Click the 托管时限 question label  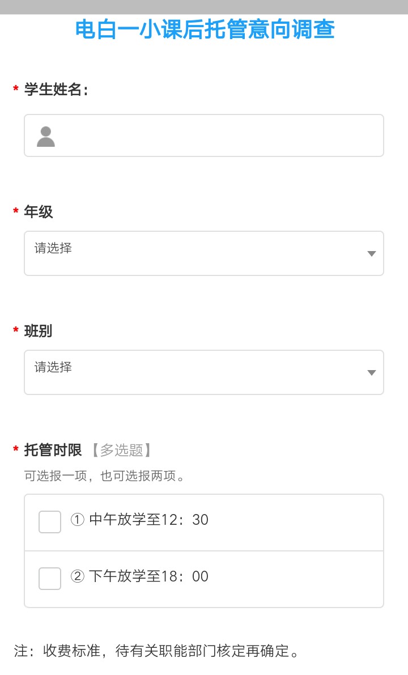(53, 451)
